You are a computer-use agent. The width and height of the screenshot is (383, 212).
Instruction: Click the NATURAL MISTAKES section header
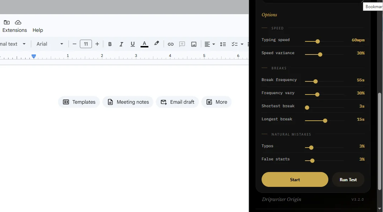[291, 134]
